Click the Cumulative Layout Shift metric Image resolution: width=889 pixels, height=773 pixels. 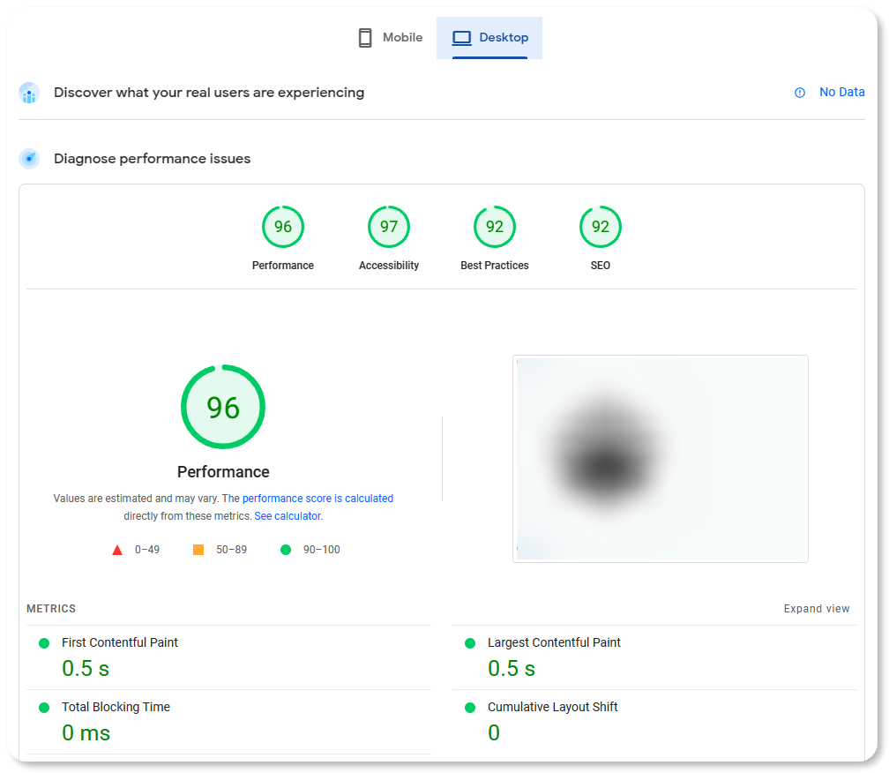tap(654, 722)
